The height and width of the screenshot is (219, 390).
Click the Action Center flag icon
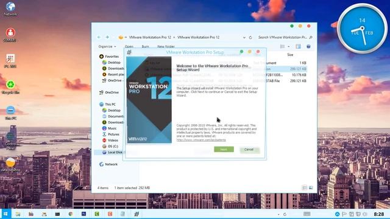tap(344, 214)
